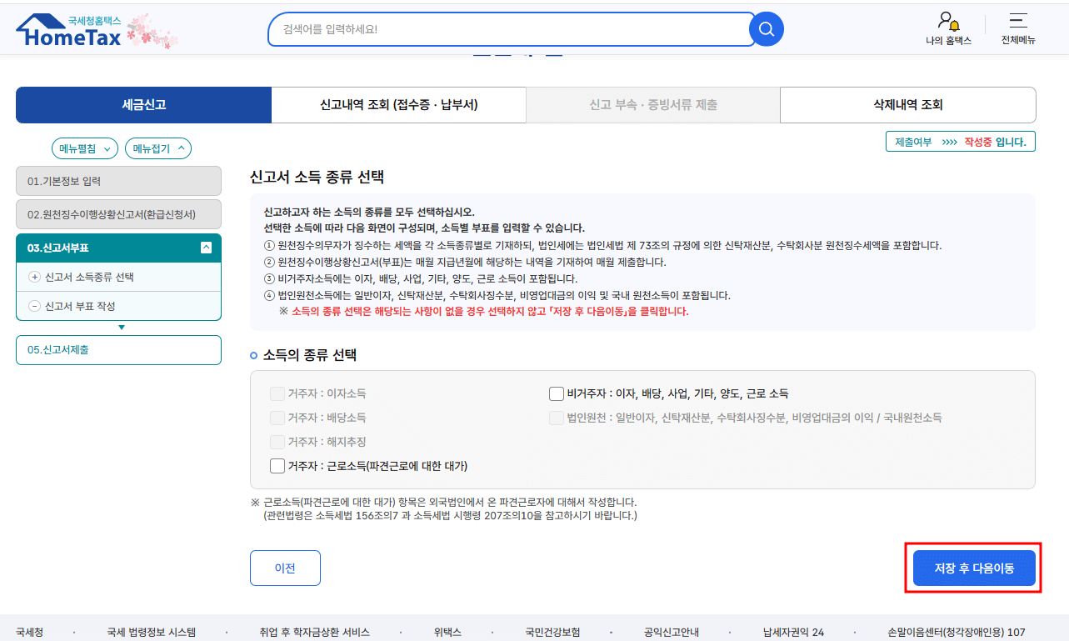Click the search magnifier icon
The width and height of the screenshot is (1069, 641).
tap(765, 28)
